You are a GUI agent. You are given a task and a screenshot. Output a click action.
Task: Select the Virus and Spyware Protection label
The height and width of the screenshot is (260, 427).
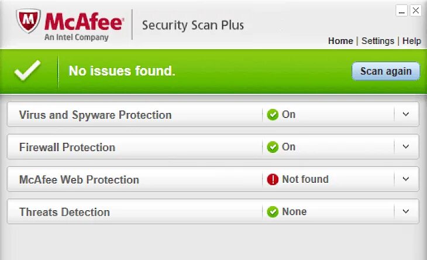pos(95,115)
